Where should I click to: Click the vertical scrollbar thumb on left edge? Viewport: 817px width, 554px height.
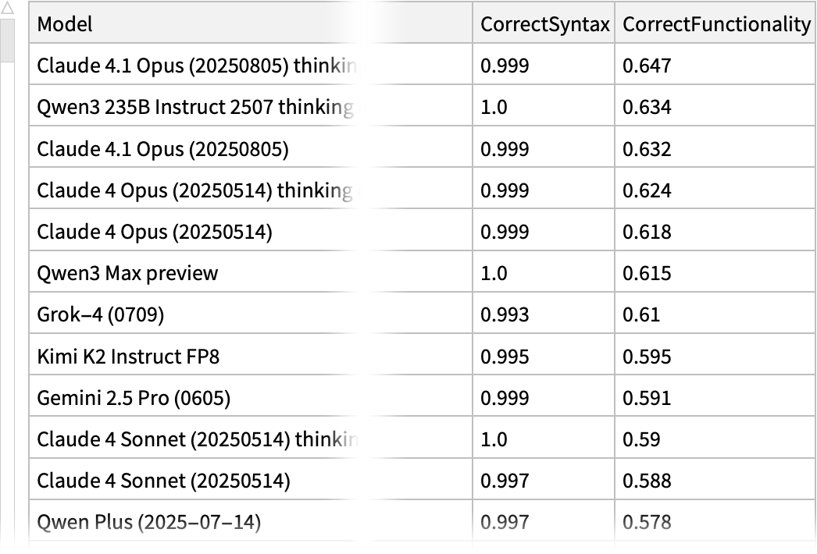click(x=8, y=41)
